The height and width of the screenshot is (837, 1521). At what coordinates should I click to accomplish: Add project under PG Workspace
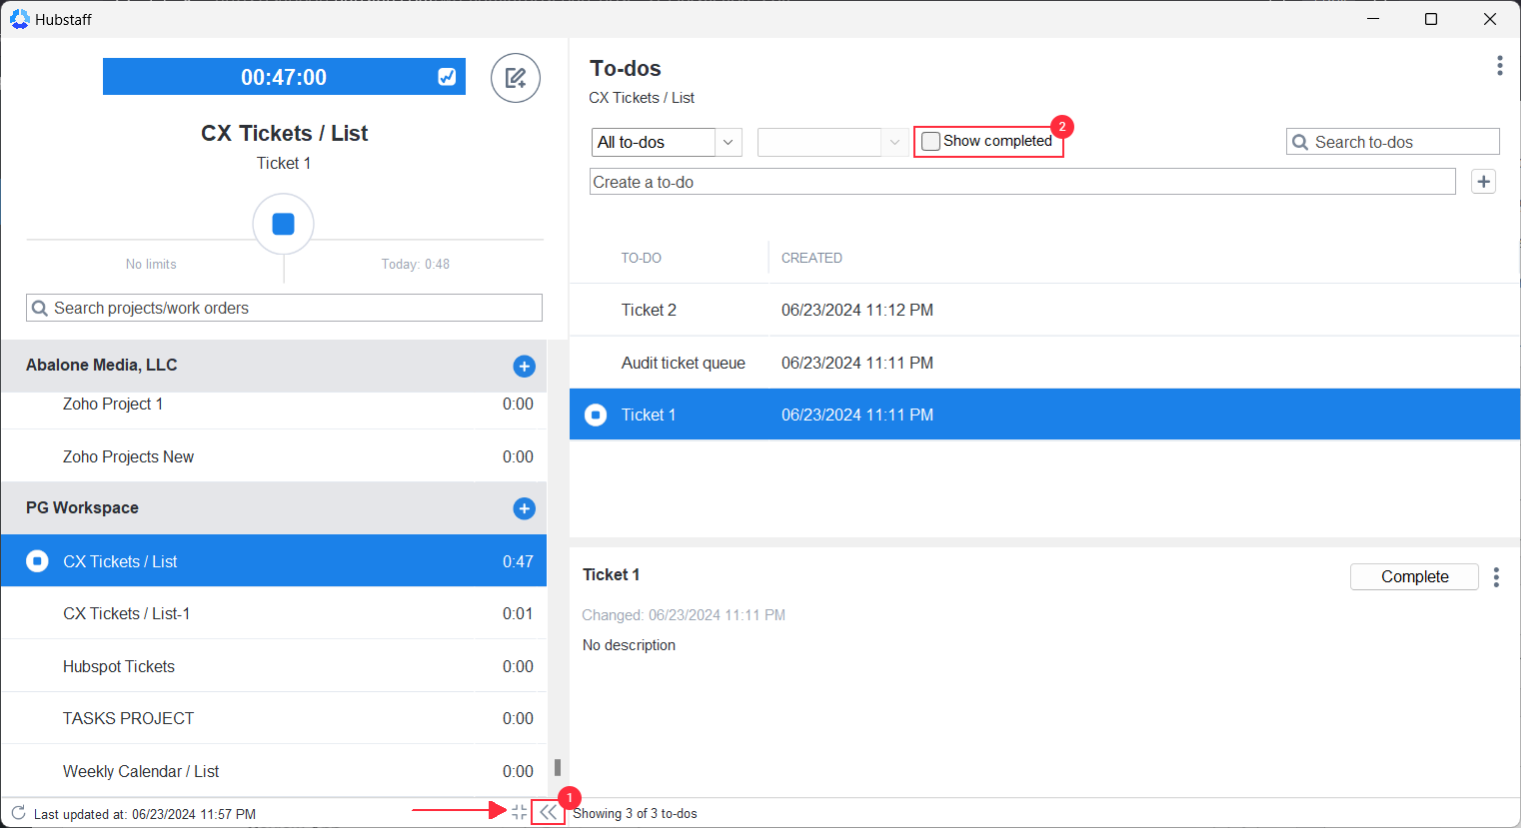524,509
